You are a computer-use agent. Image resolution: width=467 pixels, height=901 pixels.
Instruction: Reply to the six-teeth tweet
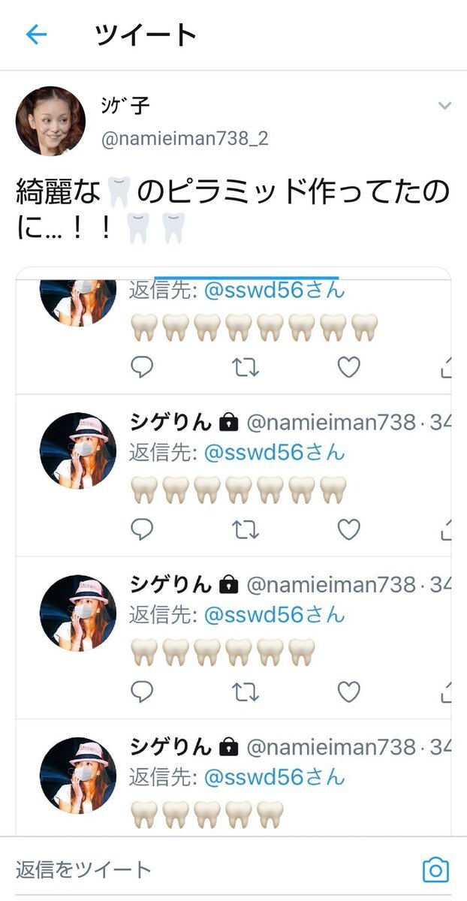coord(142,692)
